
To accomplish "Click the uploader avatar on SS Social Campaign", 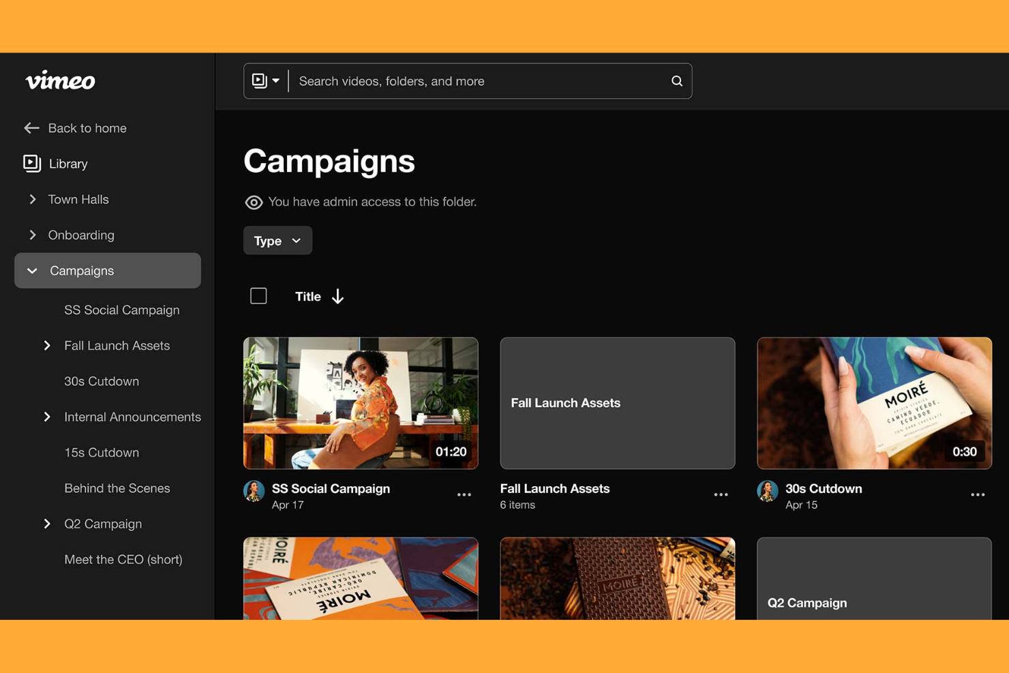I will tap(254, 491).
